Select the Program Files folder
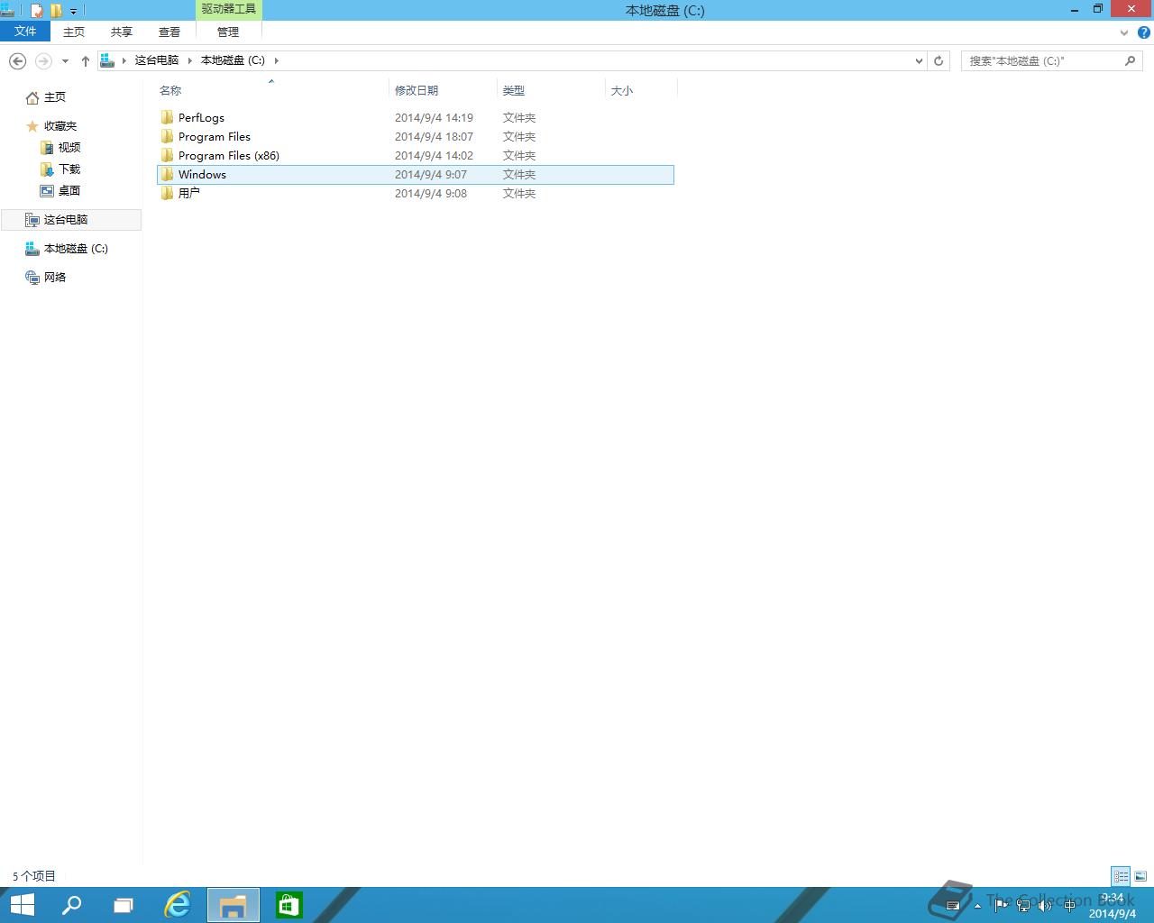1154x923 pixels. [x=416, y=137]
